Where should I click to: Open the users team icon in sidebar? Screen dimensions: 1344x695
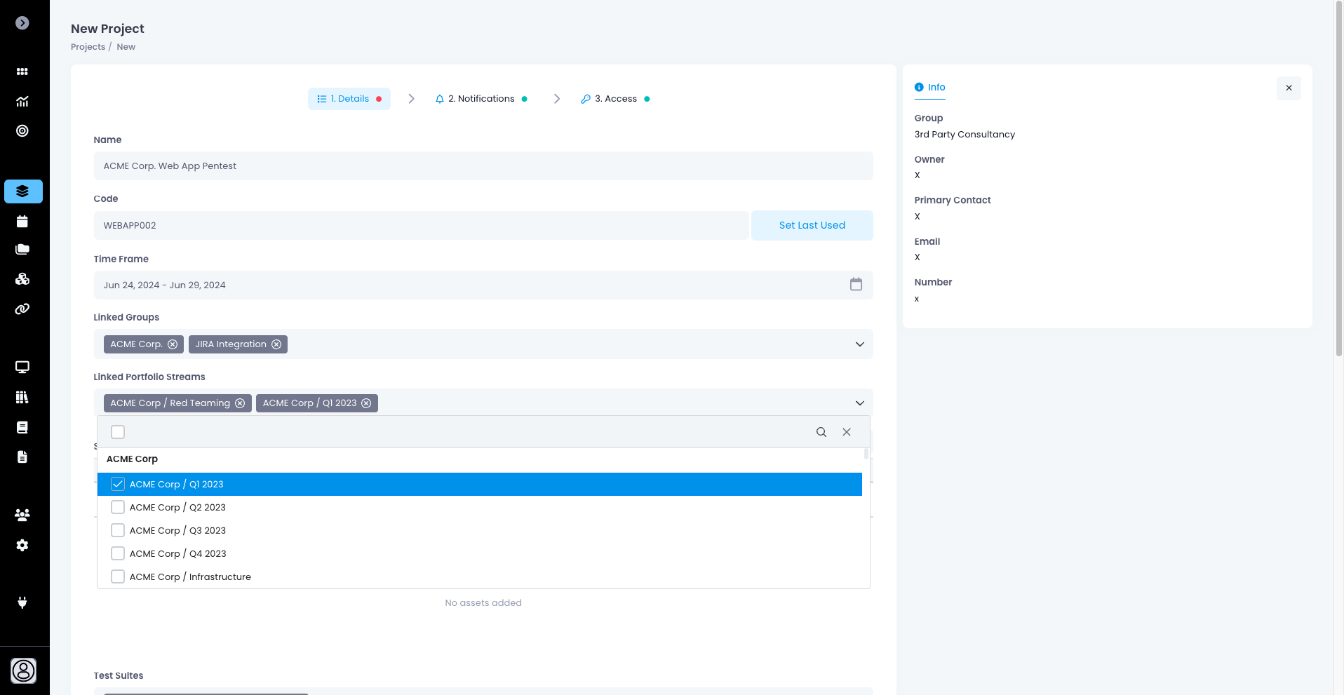(22, 515)
